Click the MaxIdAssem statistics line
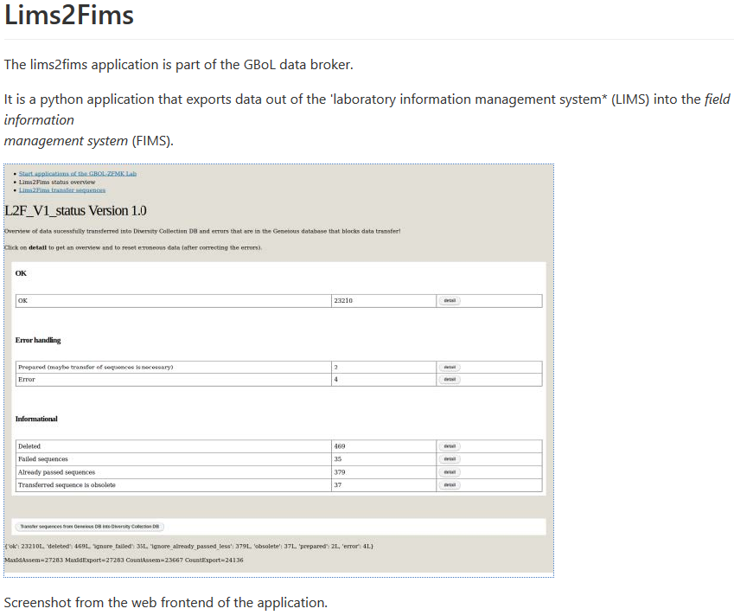This screenshot has height=615, width=734. 124,561
